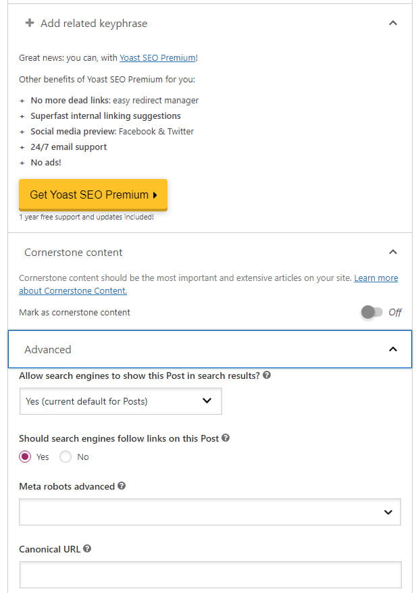418x593 pixels.
Task: Click the Advanced section header title
Action: [x=48, y=349]
